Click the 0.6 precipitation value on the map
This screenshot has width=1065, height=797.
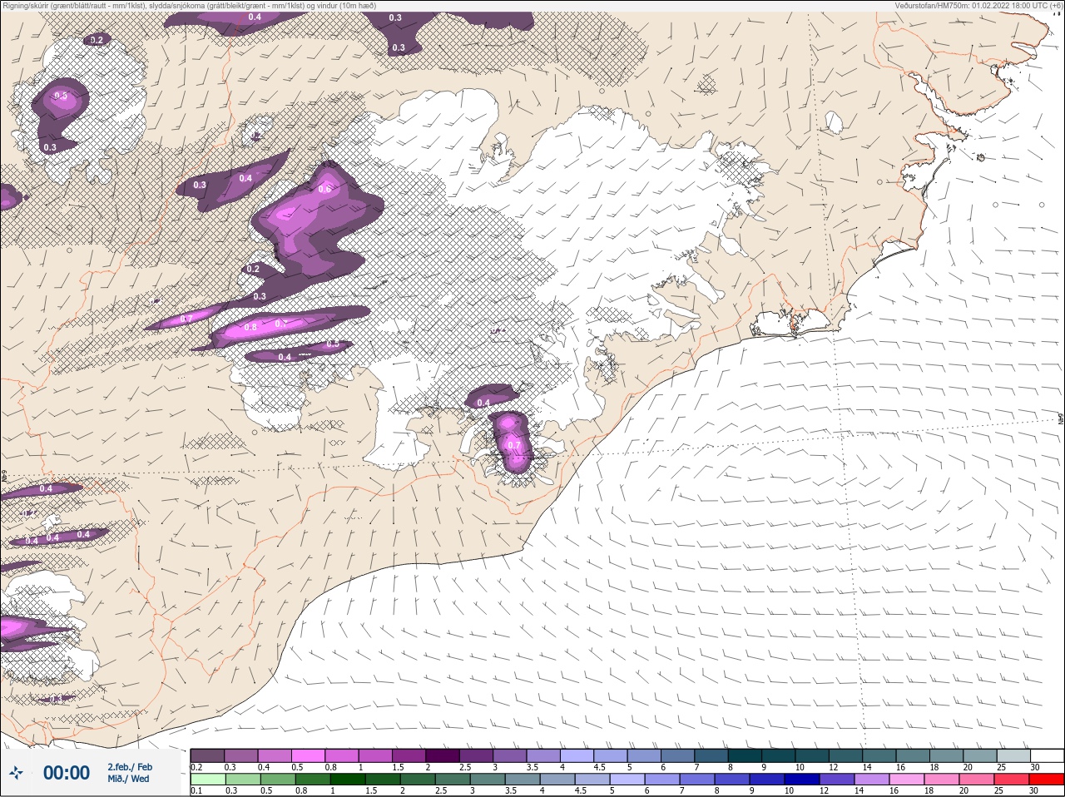[324, 189]
